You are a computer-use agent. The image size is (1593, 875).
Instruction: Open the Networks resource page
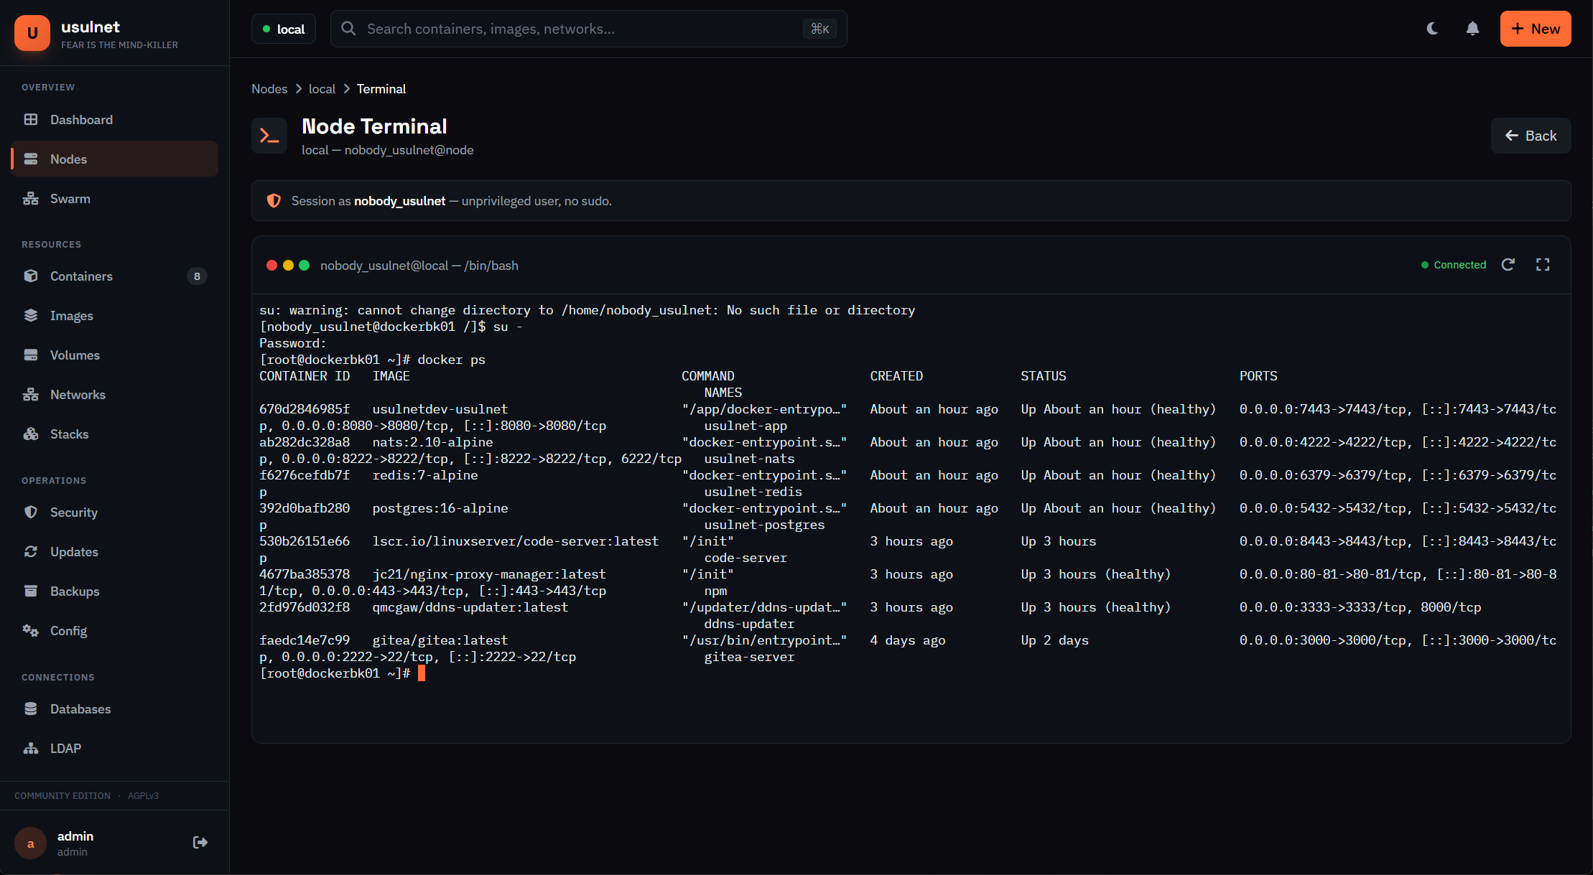[77, 394]
